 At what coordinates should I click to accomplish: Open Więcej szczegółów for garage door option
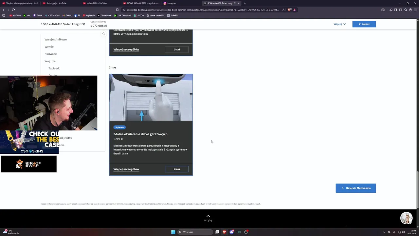click(126, 169)
